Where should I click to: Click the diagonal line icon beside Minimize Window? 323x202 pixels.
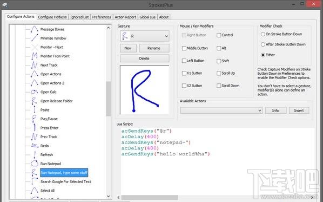click(35, 38)
